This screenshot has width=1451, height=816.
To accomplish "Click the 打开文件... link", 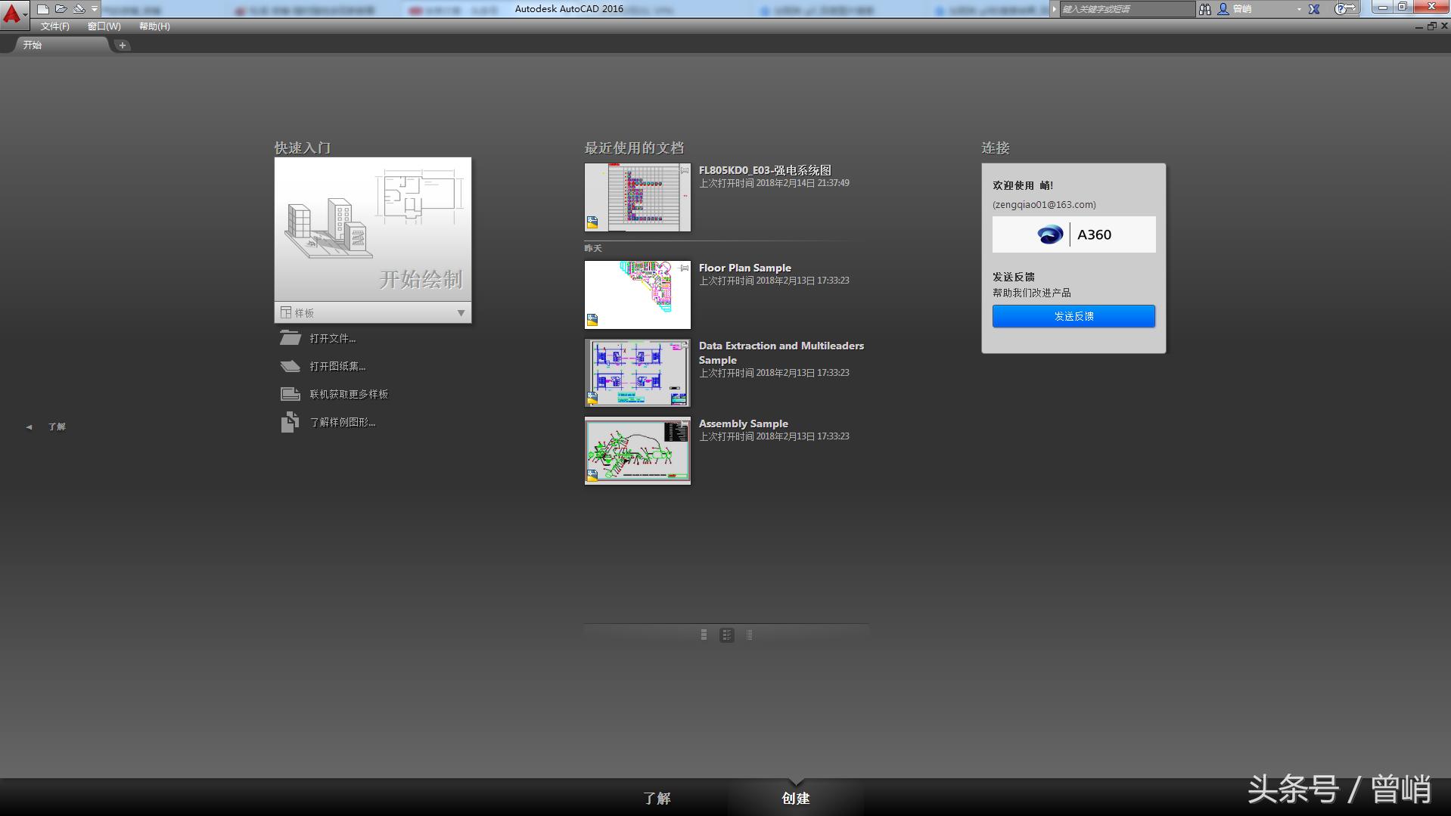I will pos(332,339).
